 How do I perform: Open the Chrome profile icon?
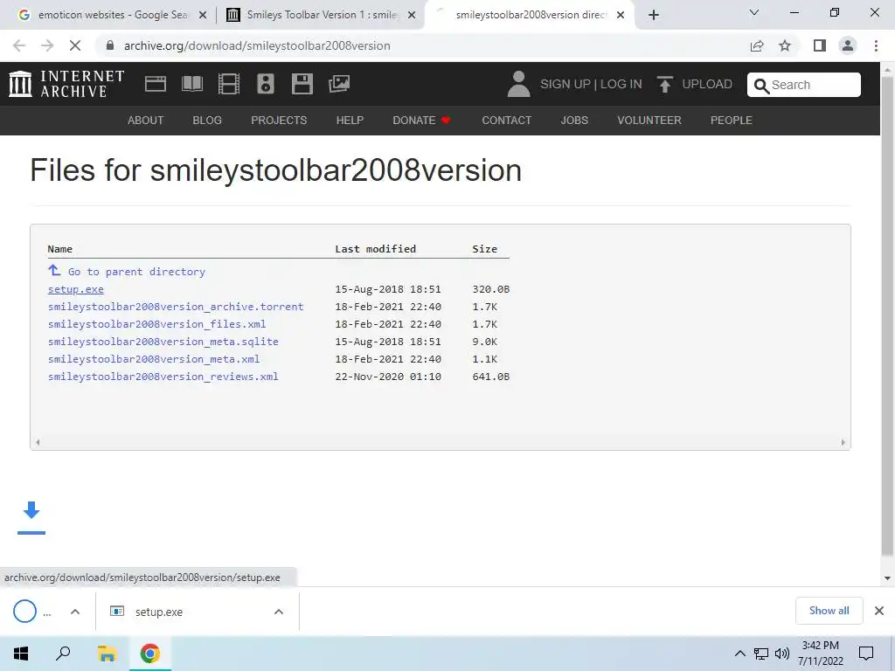(848, 45)
